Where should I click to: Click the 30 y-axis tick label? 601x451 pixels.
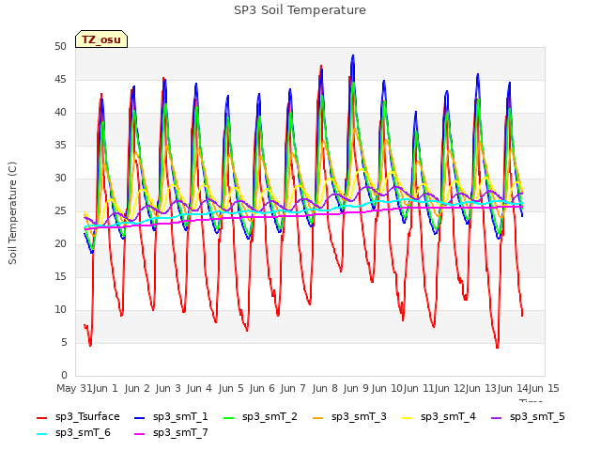(x=61, y=179)
